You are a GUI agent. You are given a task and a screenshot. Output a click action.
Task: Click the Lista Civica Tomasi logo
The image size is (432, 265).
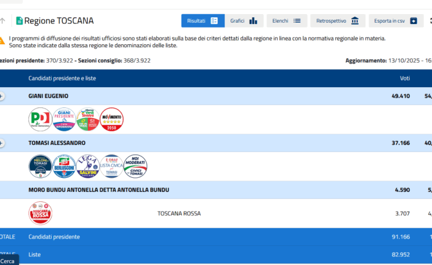coord(111,166)
